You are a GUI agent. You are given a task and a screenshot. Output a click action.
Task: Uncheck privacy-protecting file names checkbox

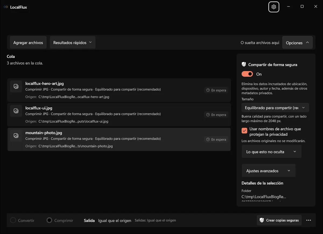coord(244,131)
